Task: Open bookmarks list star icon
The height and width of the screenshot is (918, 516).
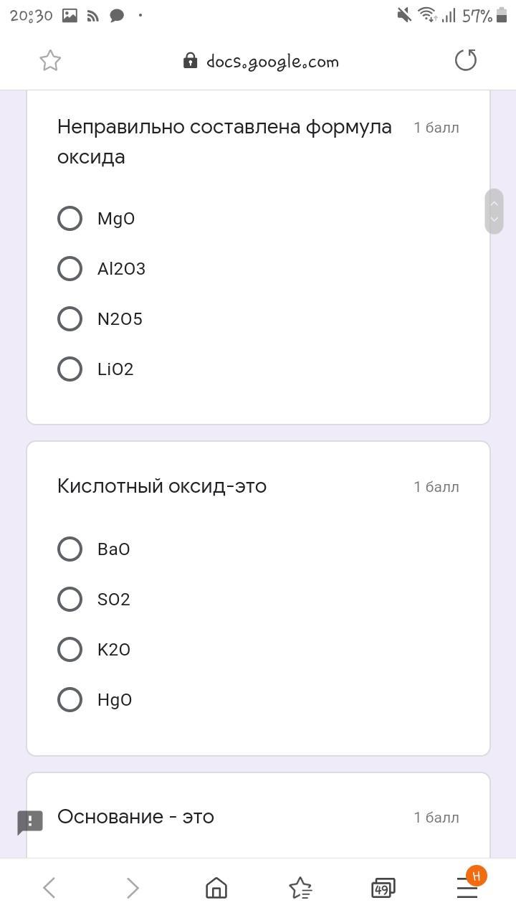Action: (300, 888)
